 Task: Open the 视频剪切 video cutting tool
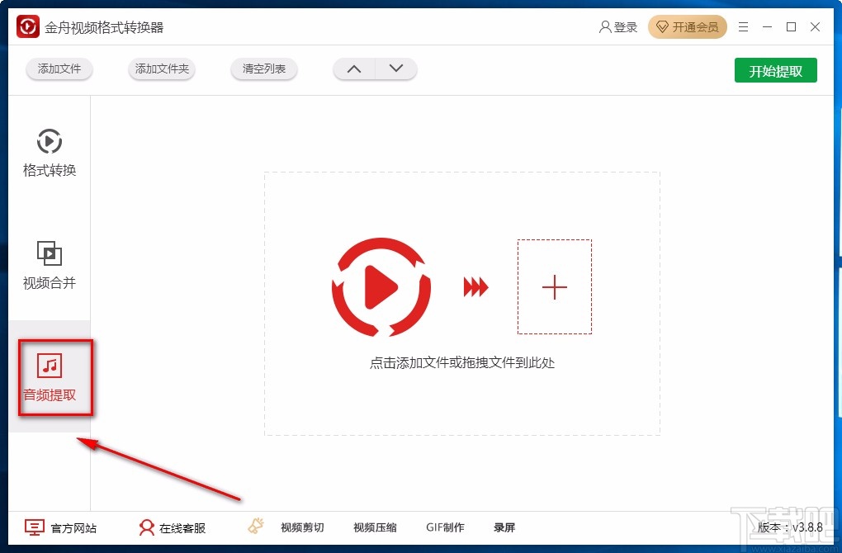[x=302, y=527]
